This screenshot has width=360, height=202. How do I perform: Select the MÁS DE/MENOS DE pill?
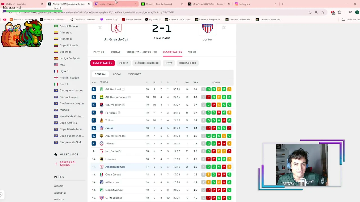147,63
